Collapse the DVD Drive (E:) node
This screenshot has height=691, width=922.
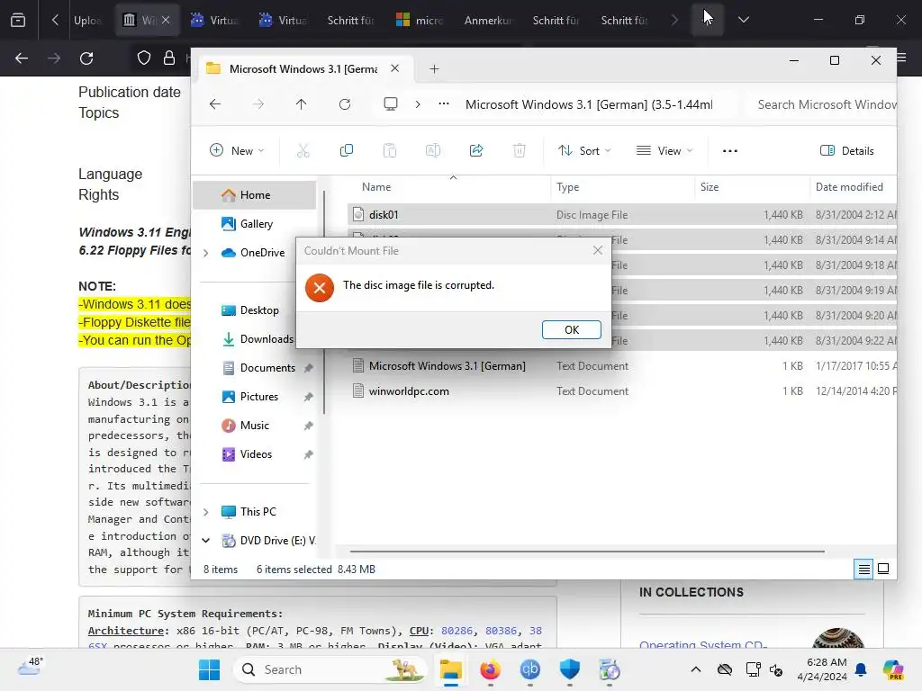tap(206, 541)
